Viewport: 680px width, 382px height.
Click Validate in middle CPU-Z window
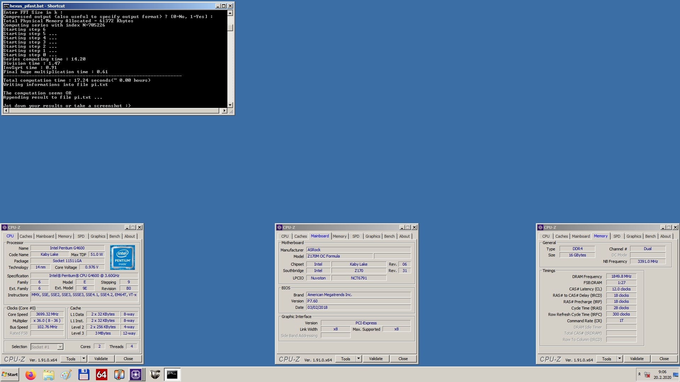376,359
